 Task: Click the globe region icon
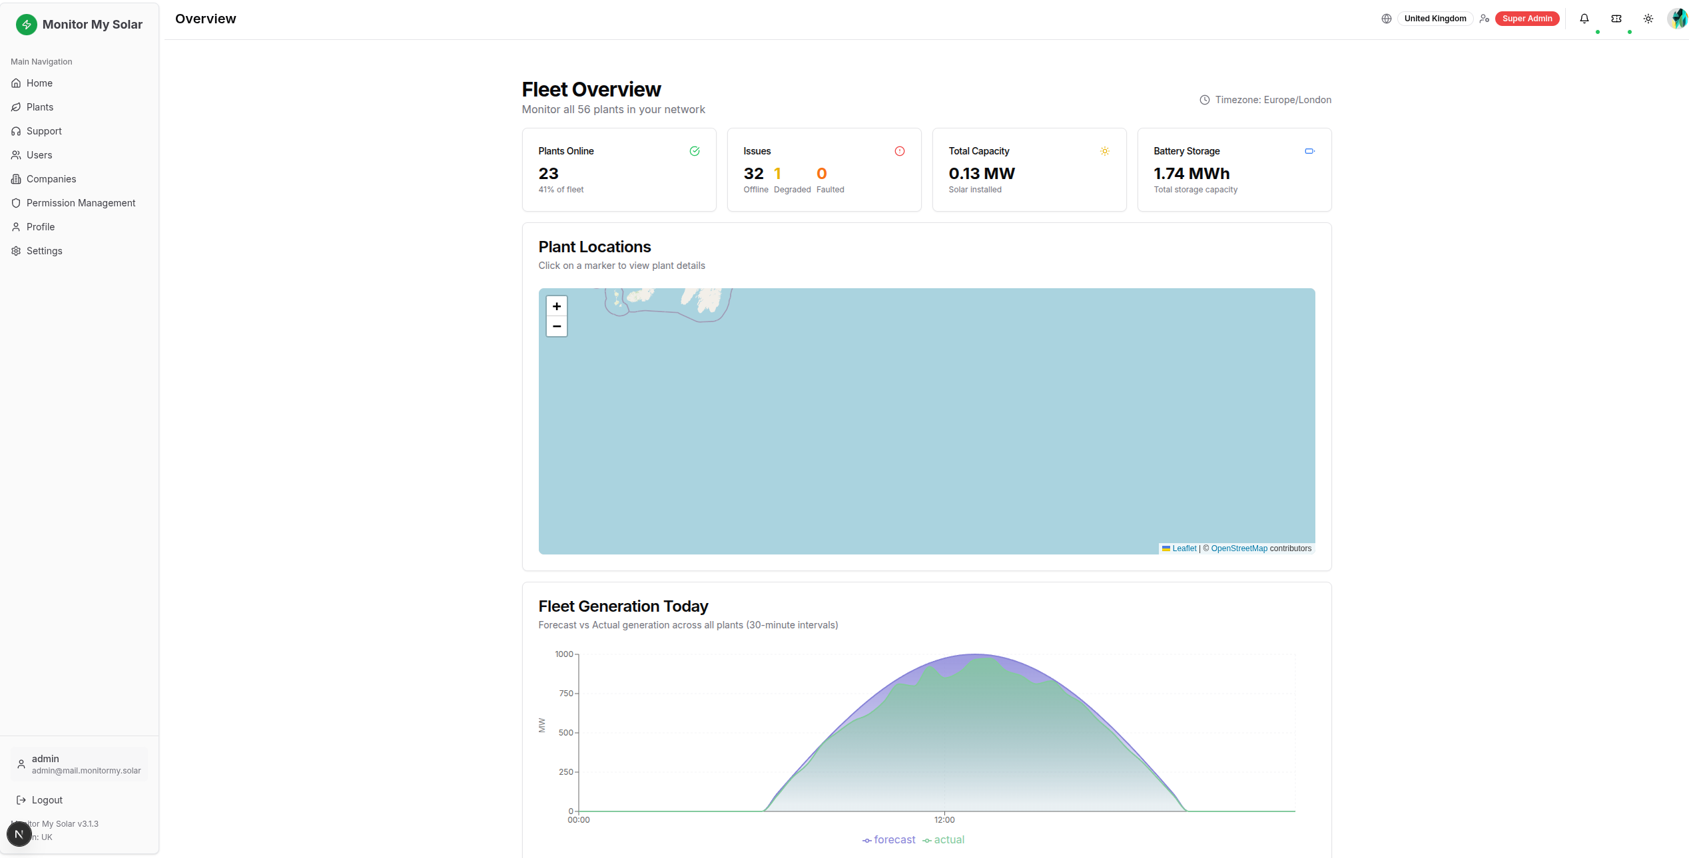coord(1387,19)
